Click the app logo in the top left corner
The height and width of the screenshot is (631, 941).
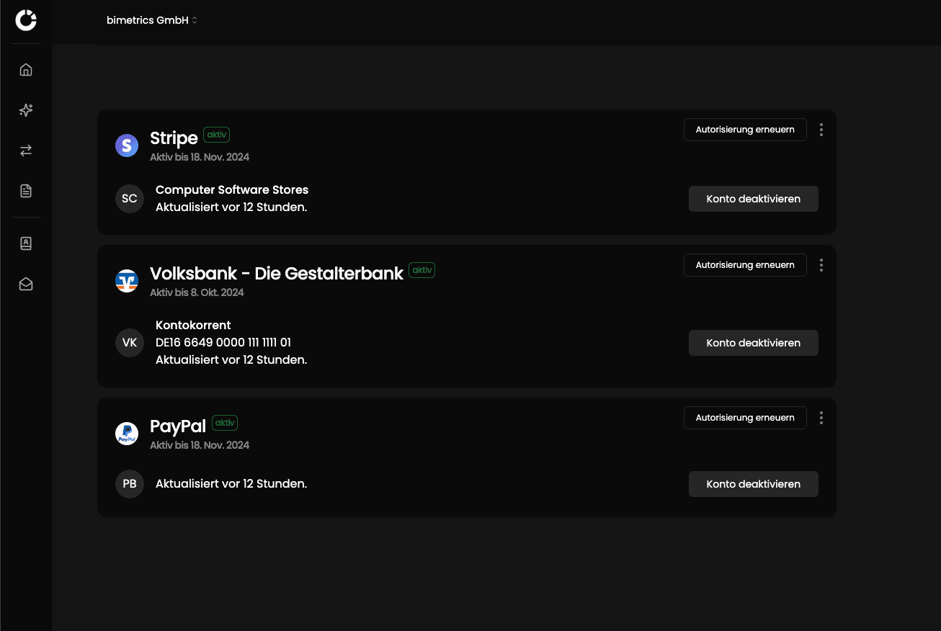(x=26, y=20)
